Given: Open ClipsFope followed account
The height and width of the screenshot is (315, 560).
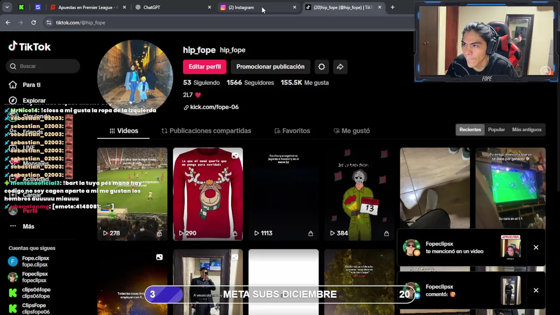Looking at the screenshot, I should 29,308.
